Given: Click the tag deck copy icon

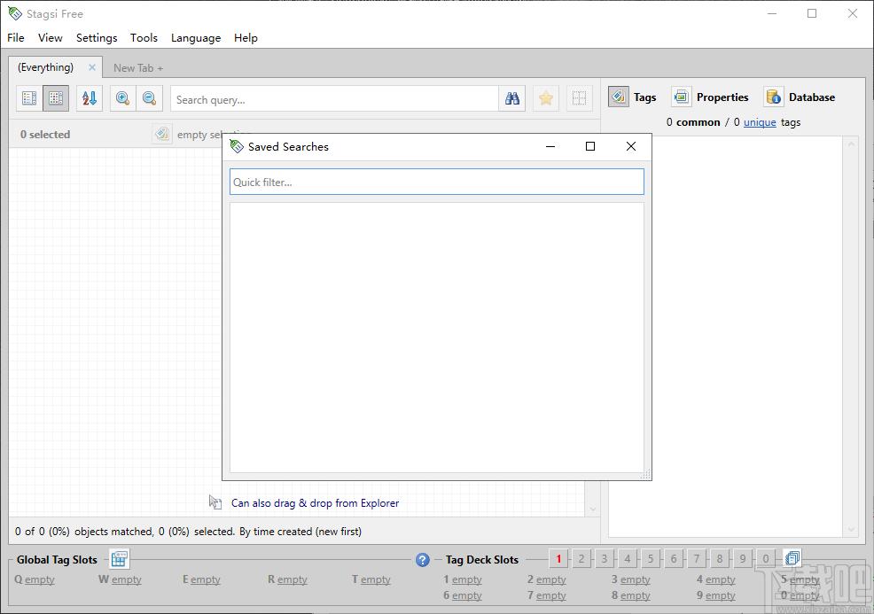Looking at the screenshot, I should click(792, 558).
